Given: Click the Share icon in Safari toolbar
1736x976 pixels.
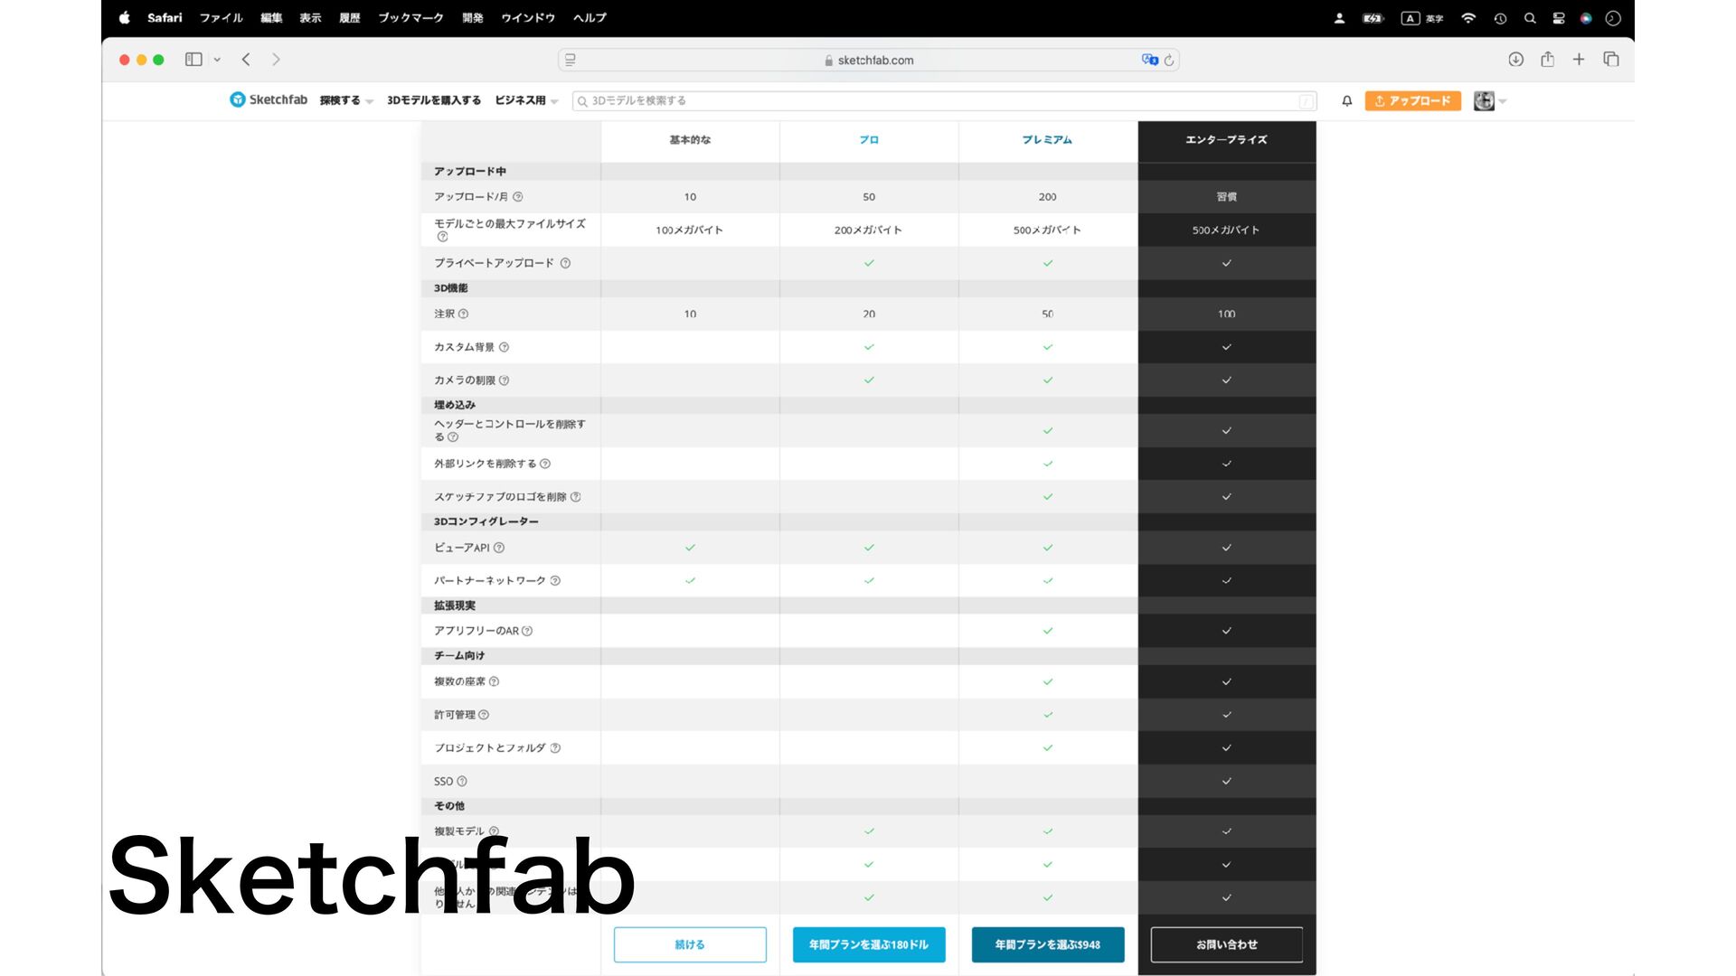Looking at the screenshot, I should pyautogui.click(x=1547, y=60).
